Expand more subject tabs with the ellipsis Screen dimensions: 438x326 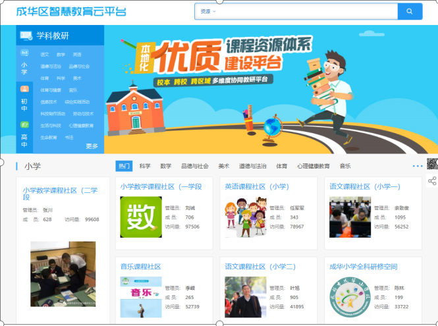tap(417, 166)
